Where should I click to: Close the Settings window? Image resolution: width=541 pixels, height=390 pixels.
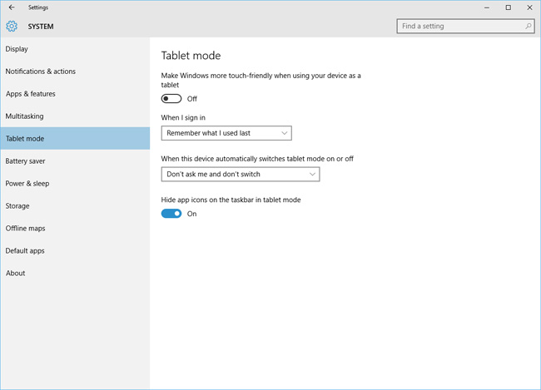tap(529, 7)
